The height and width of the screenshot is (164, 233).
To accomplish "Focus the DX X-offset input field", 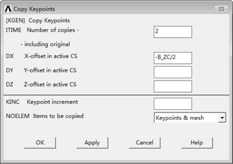I will point(172,58).
